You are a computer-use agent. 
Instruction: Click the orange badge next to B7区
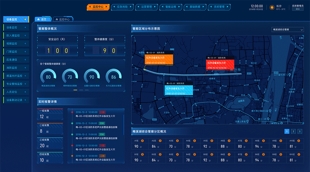246,154
